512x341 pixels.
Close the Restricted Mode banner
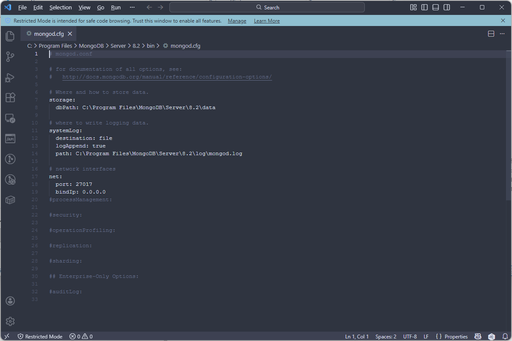coord(503,20)
